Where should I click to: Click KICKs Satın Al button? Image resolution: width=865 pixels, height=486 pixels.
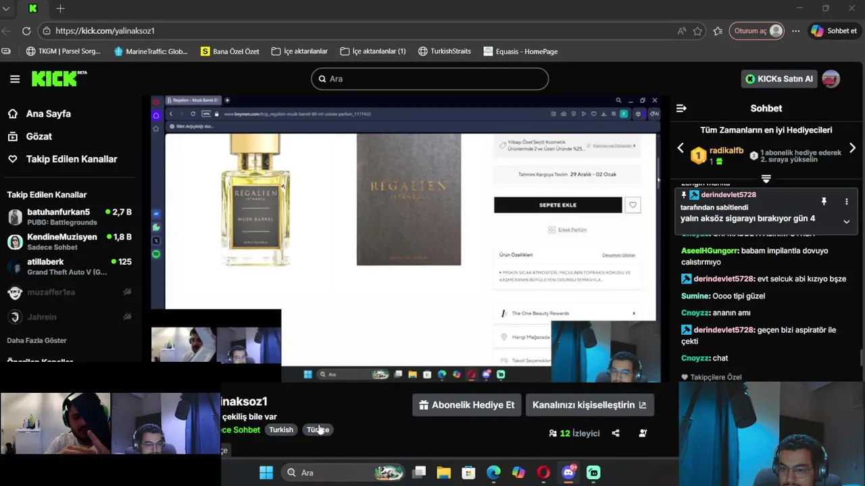point(779,79)
